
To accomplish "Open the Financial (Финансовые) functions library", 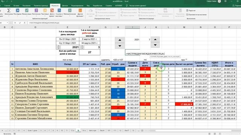I will 27,12.
